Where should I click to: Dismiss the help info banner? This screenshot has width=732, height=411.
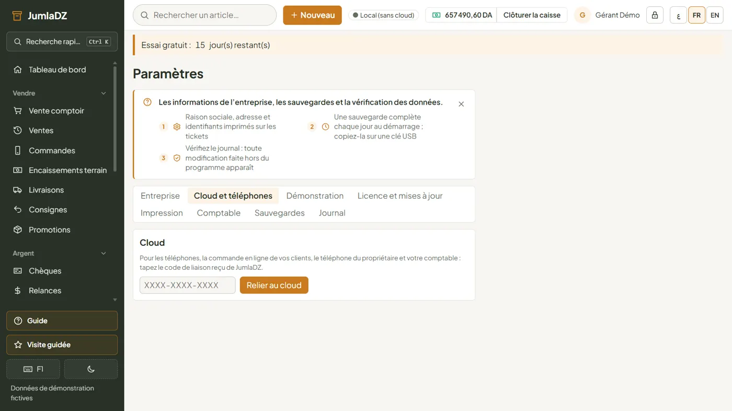point(461,104)
